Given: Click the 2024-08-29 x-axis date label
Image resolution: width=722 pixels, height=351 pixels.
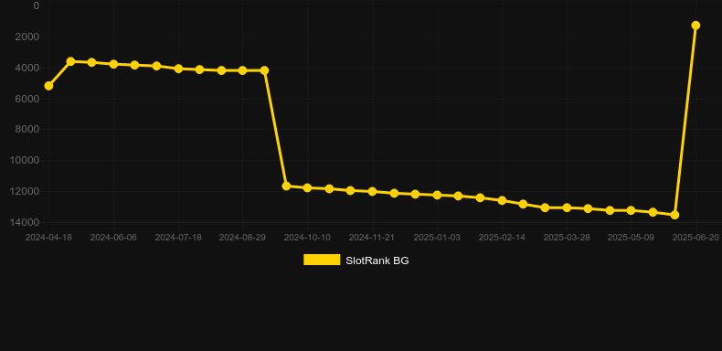Looking at the screenshot, I should (242, 238).
